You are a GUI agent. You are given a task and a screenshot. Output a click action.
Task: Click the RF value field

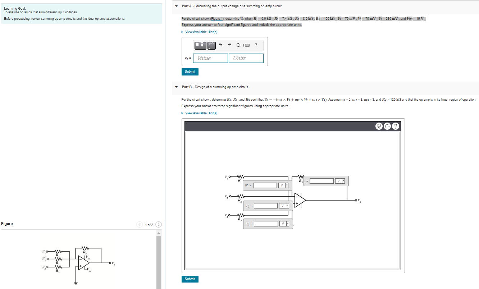point(321,181)
